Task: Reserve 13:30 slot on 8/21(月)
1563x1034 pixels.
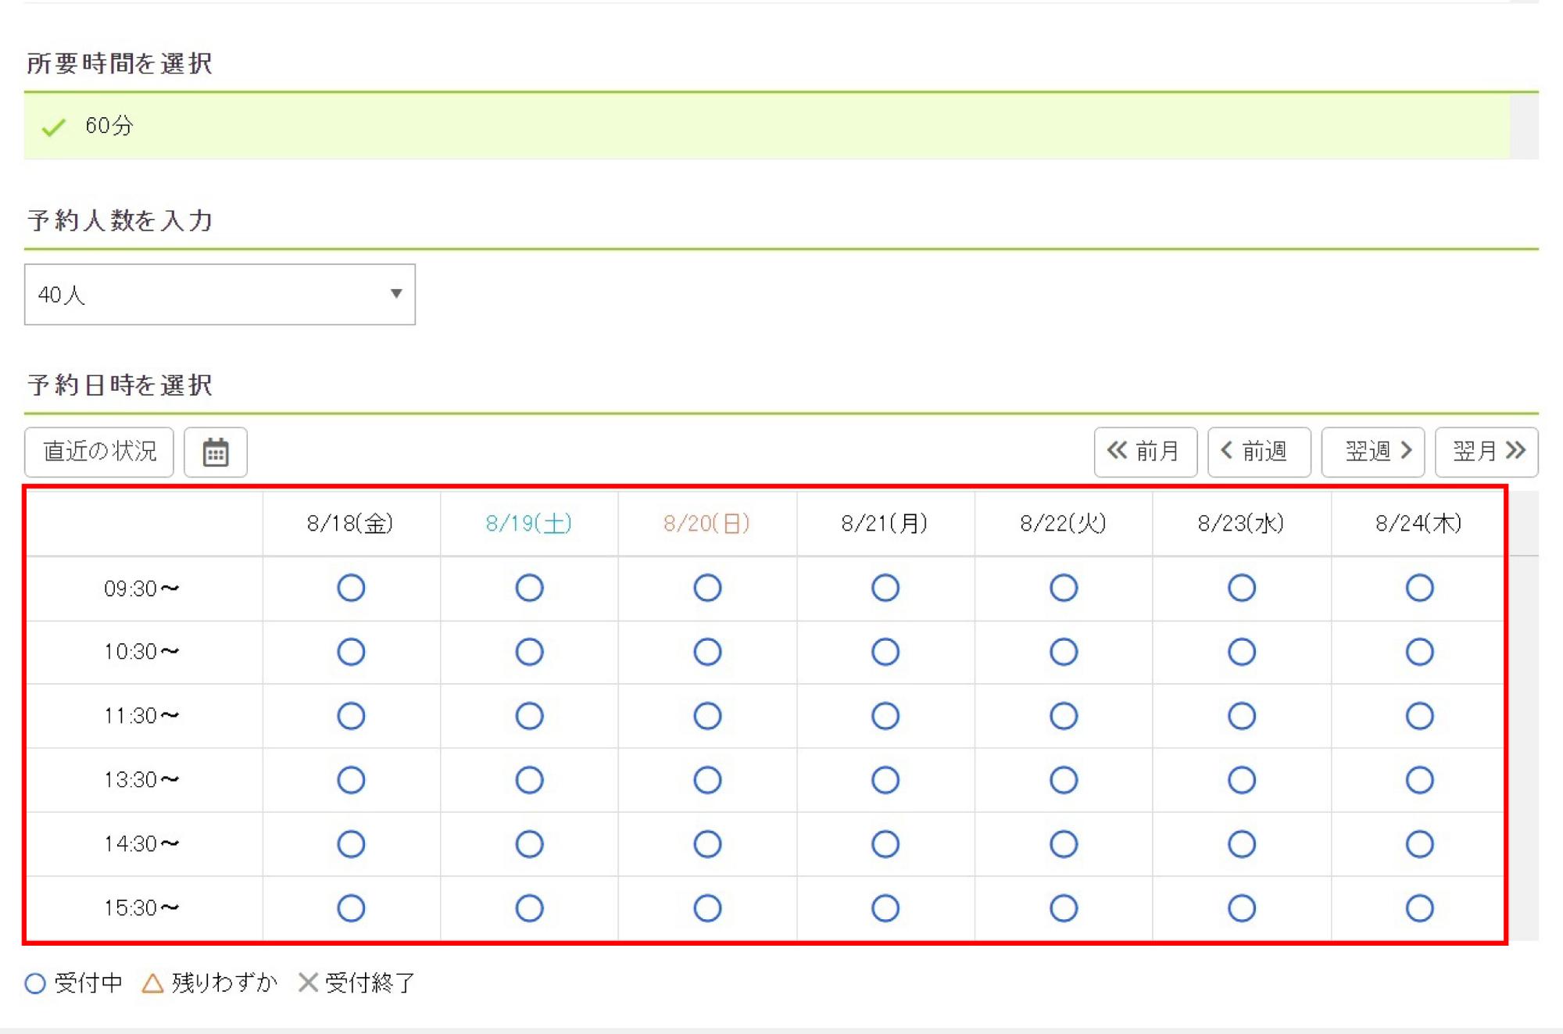Action: pyautogui.click(x=885, y=780)
